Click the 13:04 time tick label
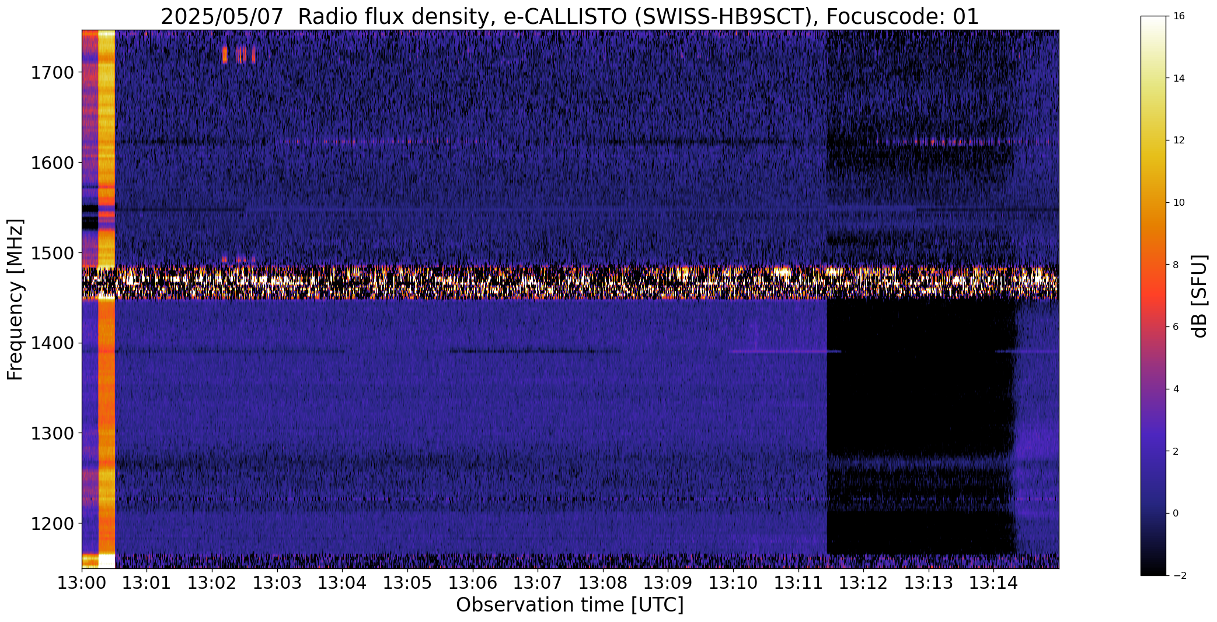The image size is (1217, 622). (342, 583)
